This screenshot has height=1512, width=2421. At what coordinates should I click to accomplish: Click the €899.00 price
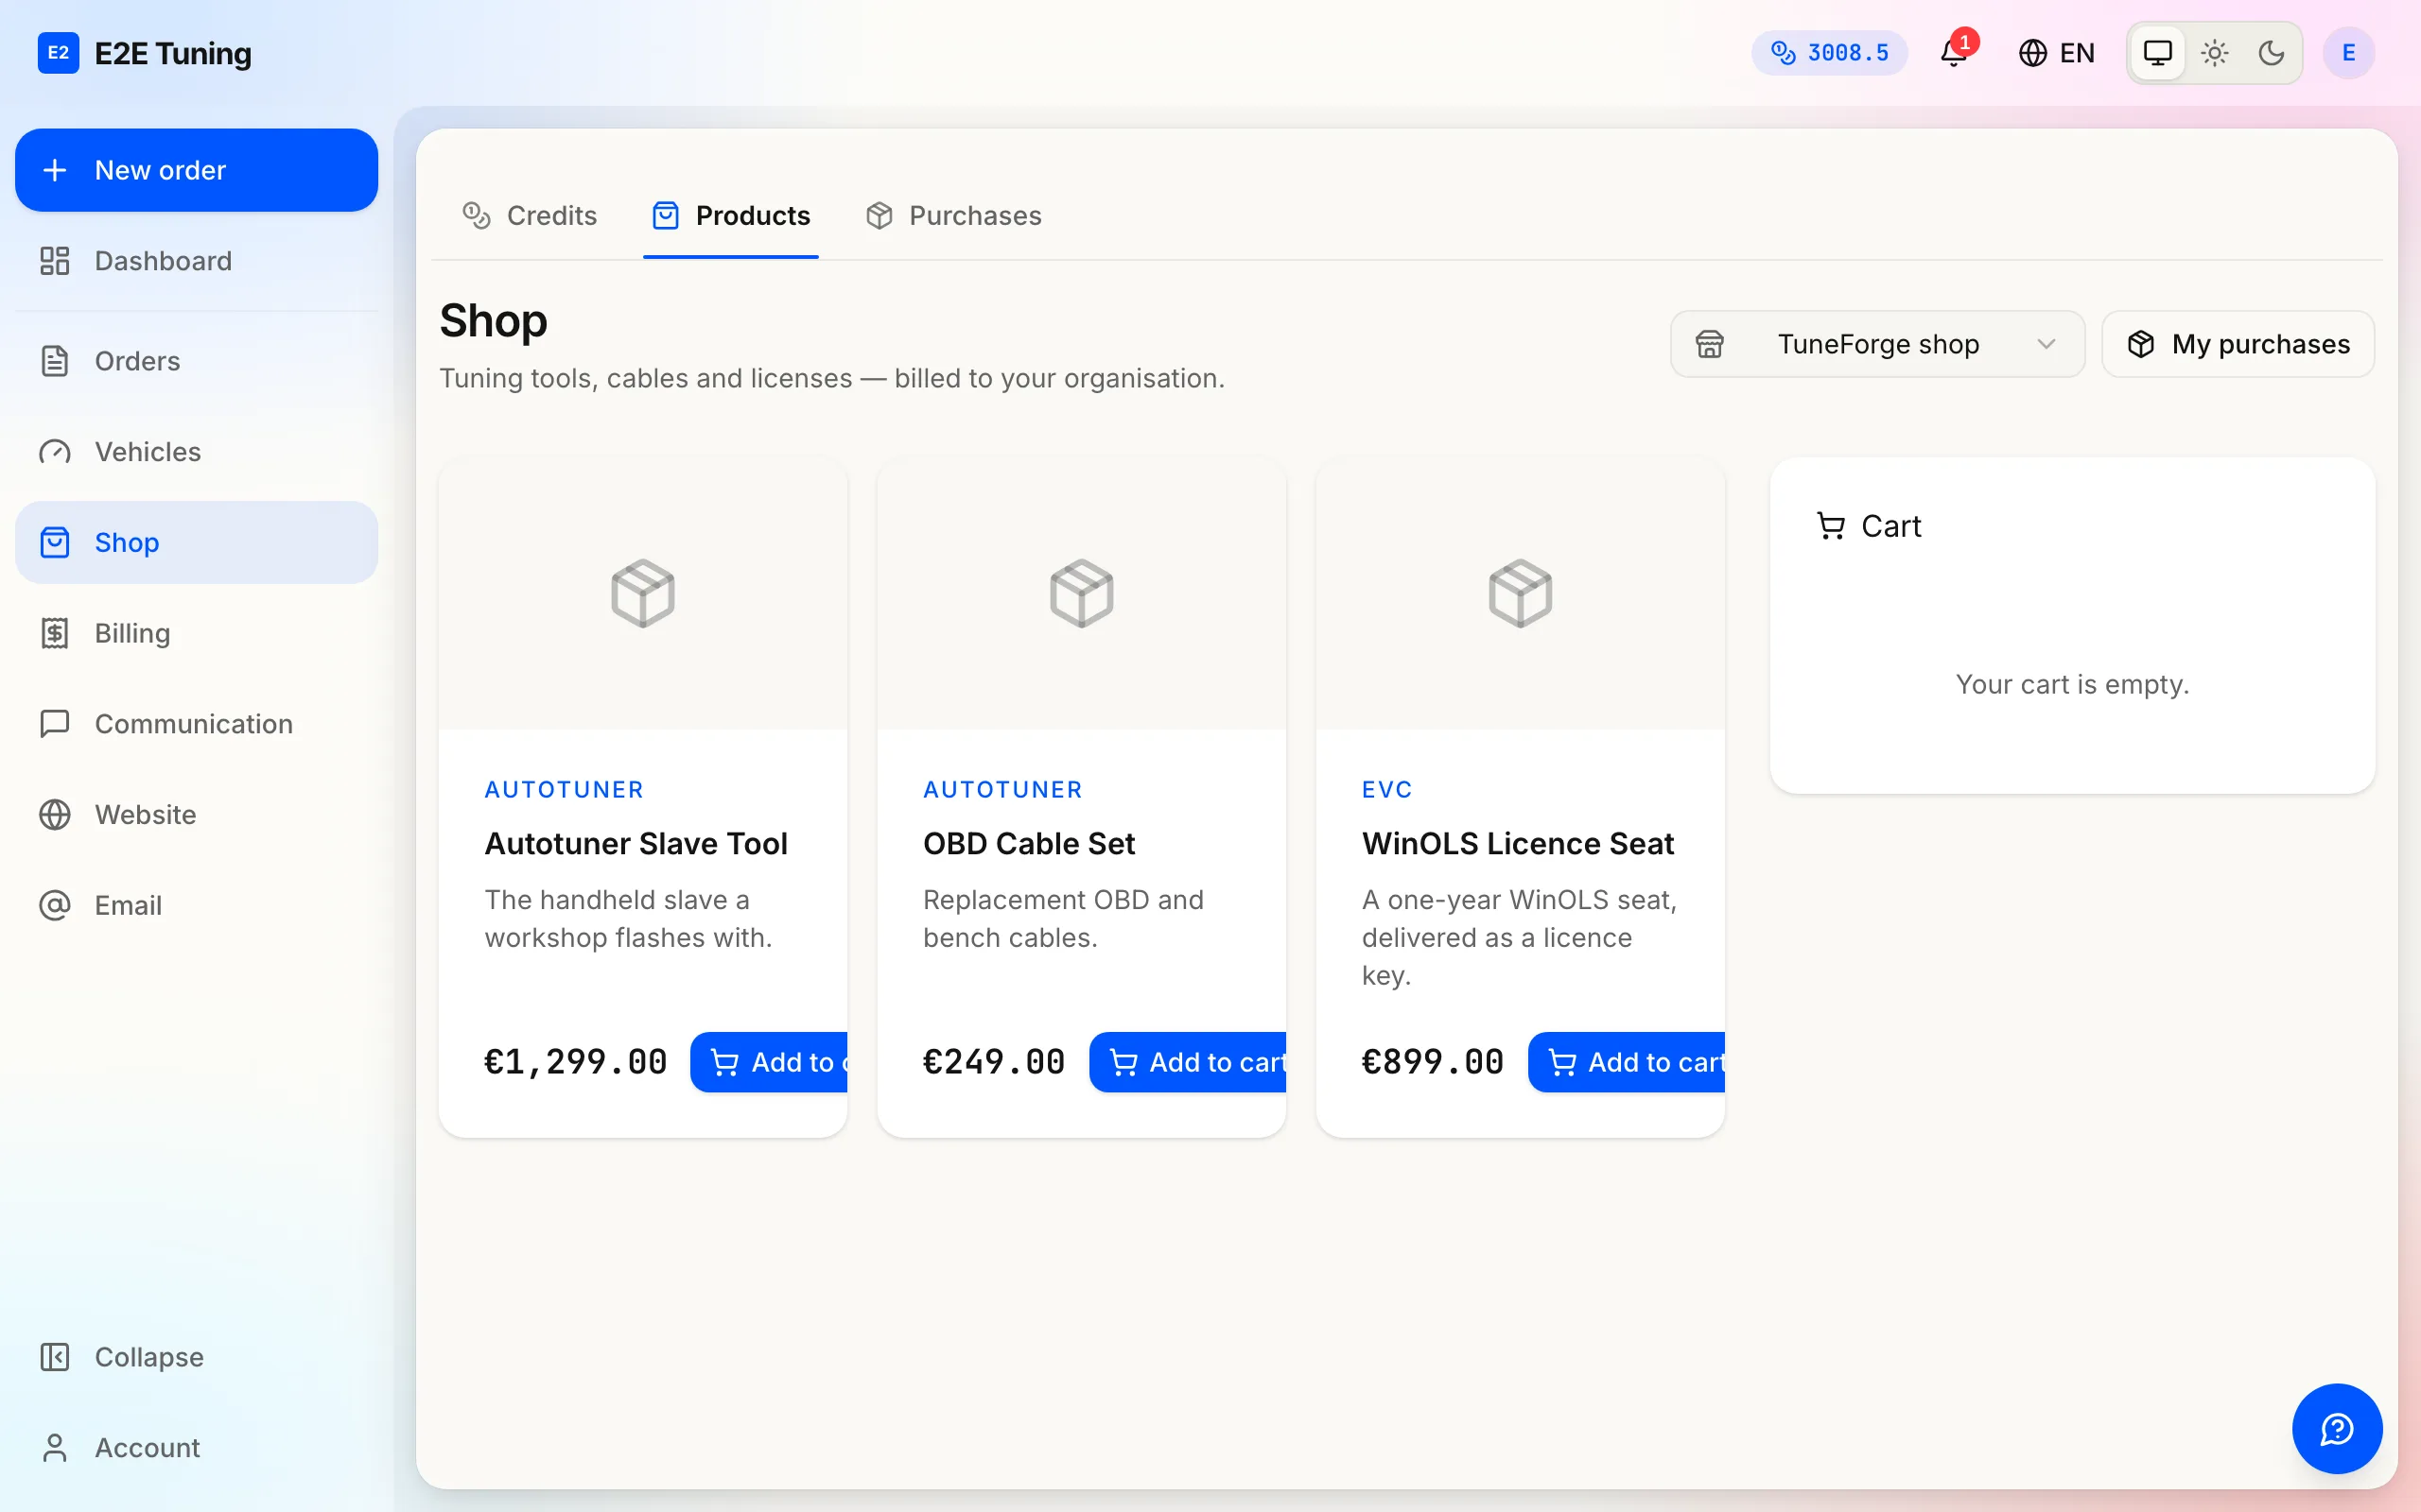[x=1433, y=1062]
